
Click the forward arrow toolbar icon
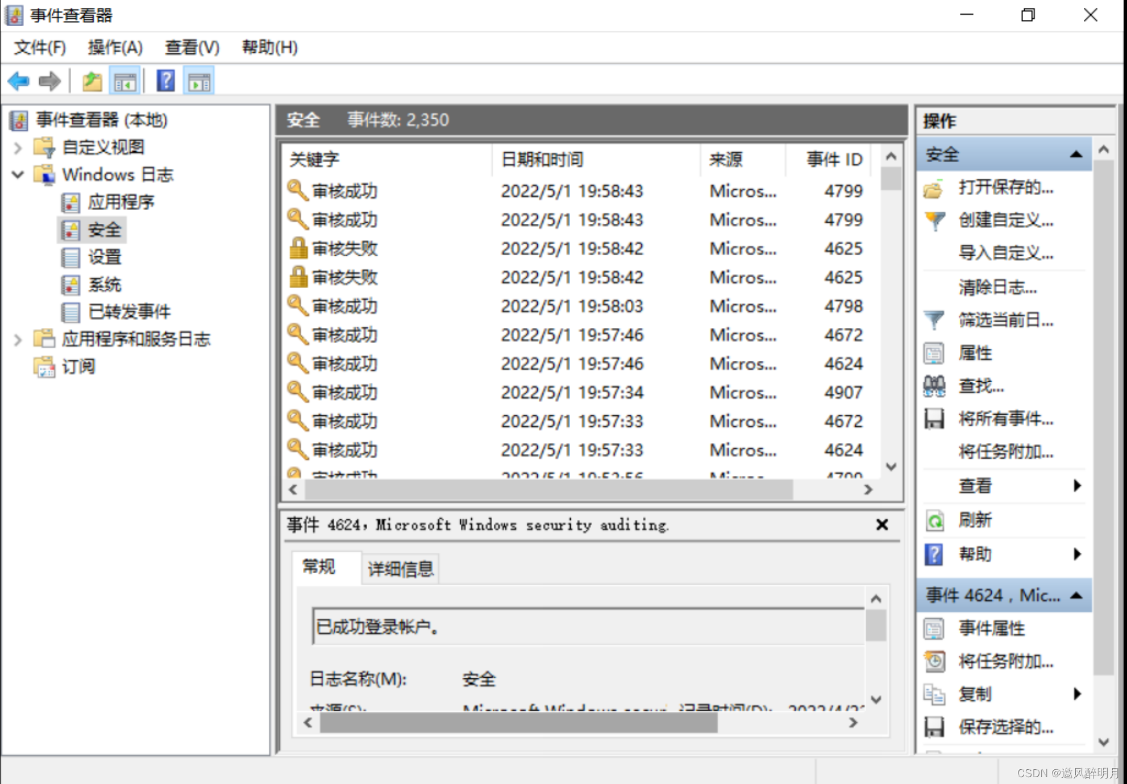point(49,81)
